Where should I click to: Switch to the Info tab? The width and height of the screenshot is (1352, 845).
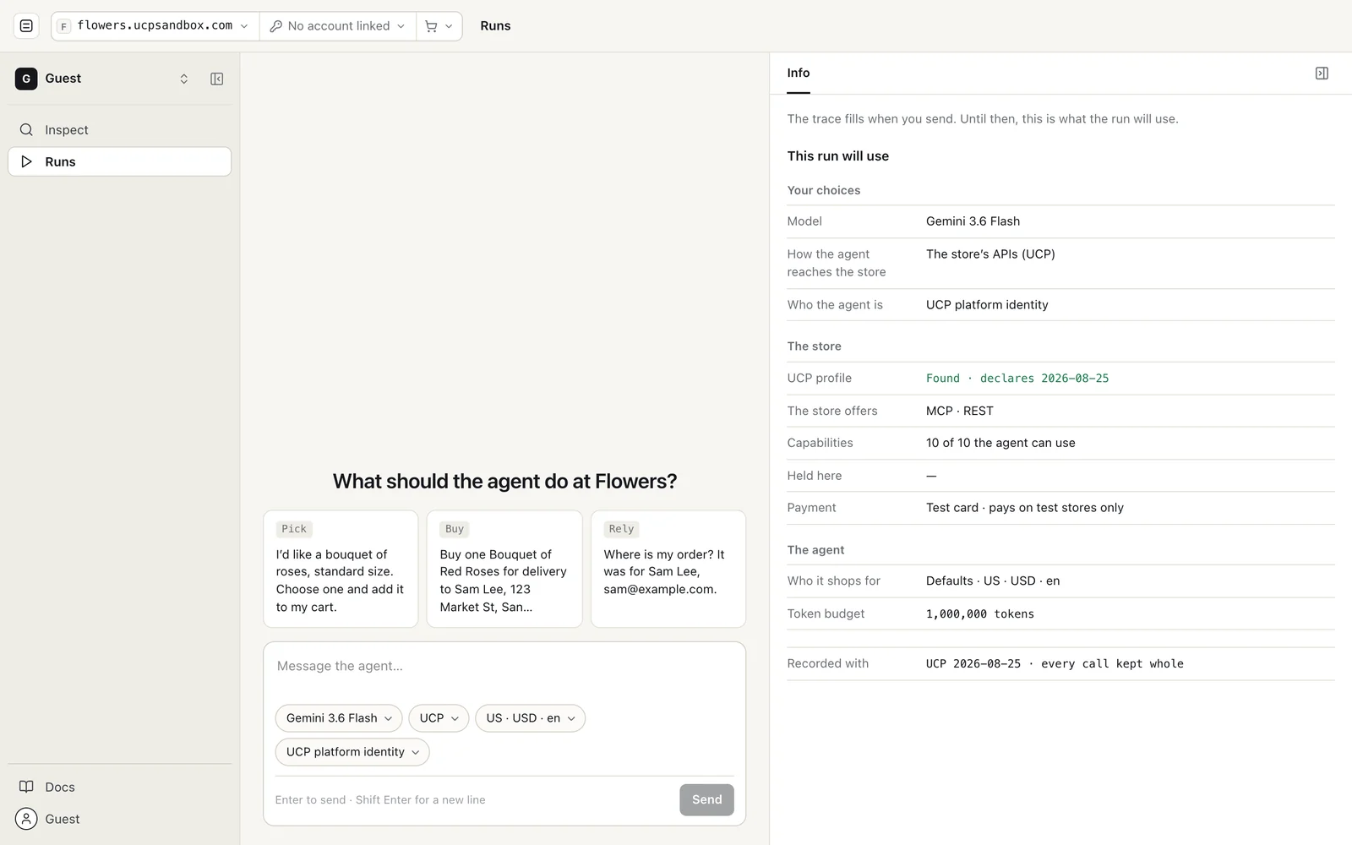(x=799, y=74)
